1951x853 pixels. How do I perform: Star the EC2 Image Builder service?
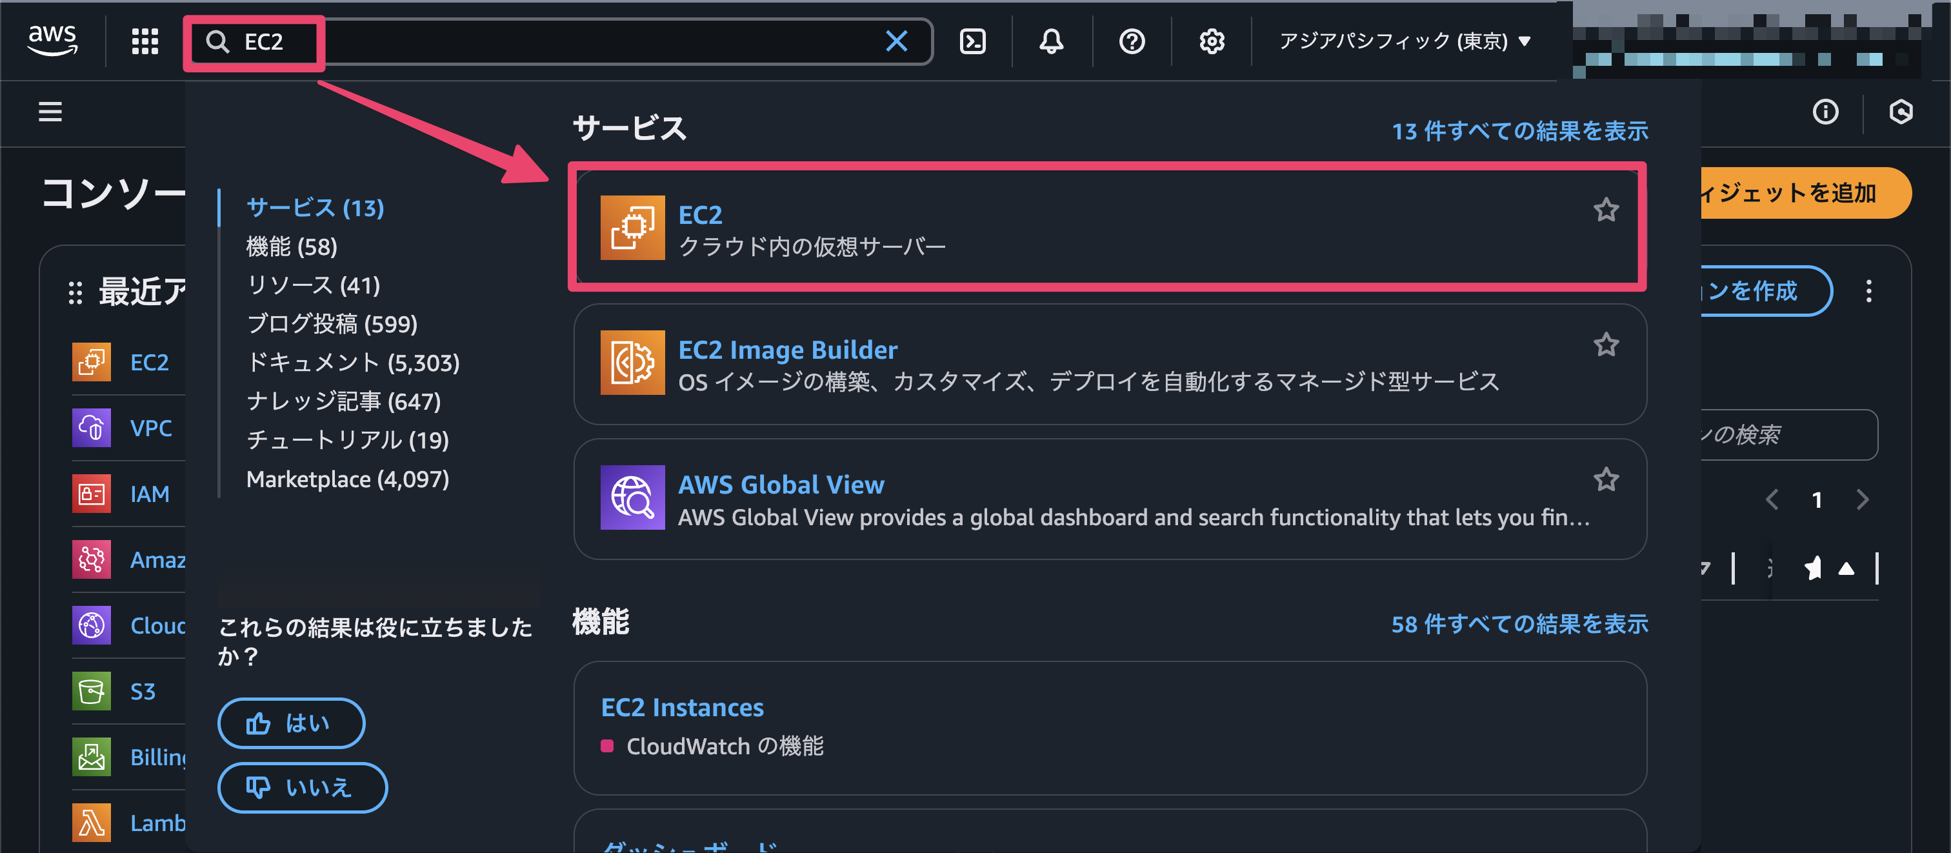[x=1606, y=345]
